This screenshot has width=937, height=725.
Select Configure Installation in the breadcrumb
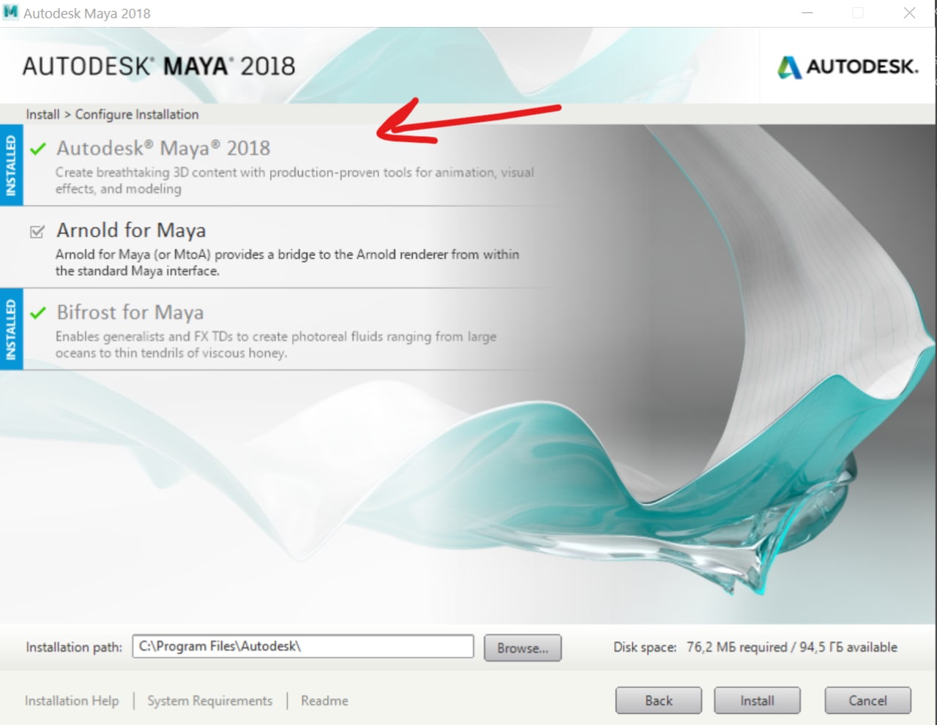137,114
